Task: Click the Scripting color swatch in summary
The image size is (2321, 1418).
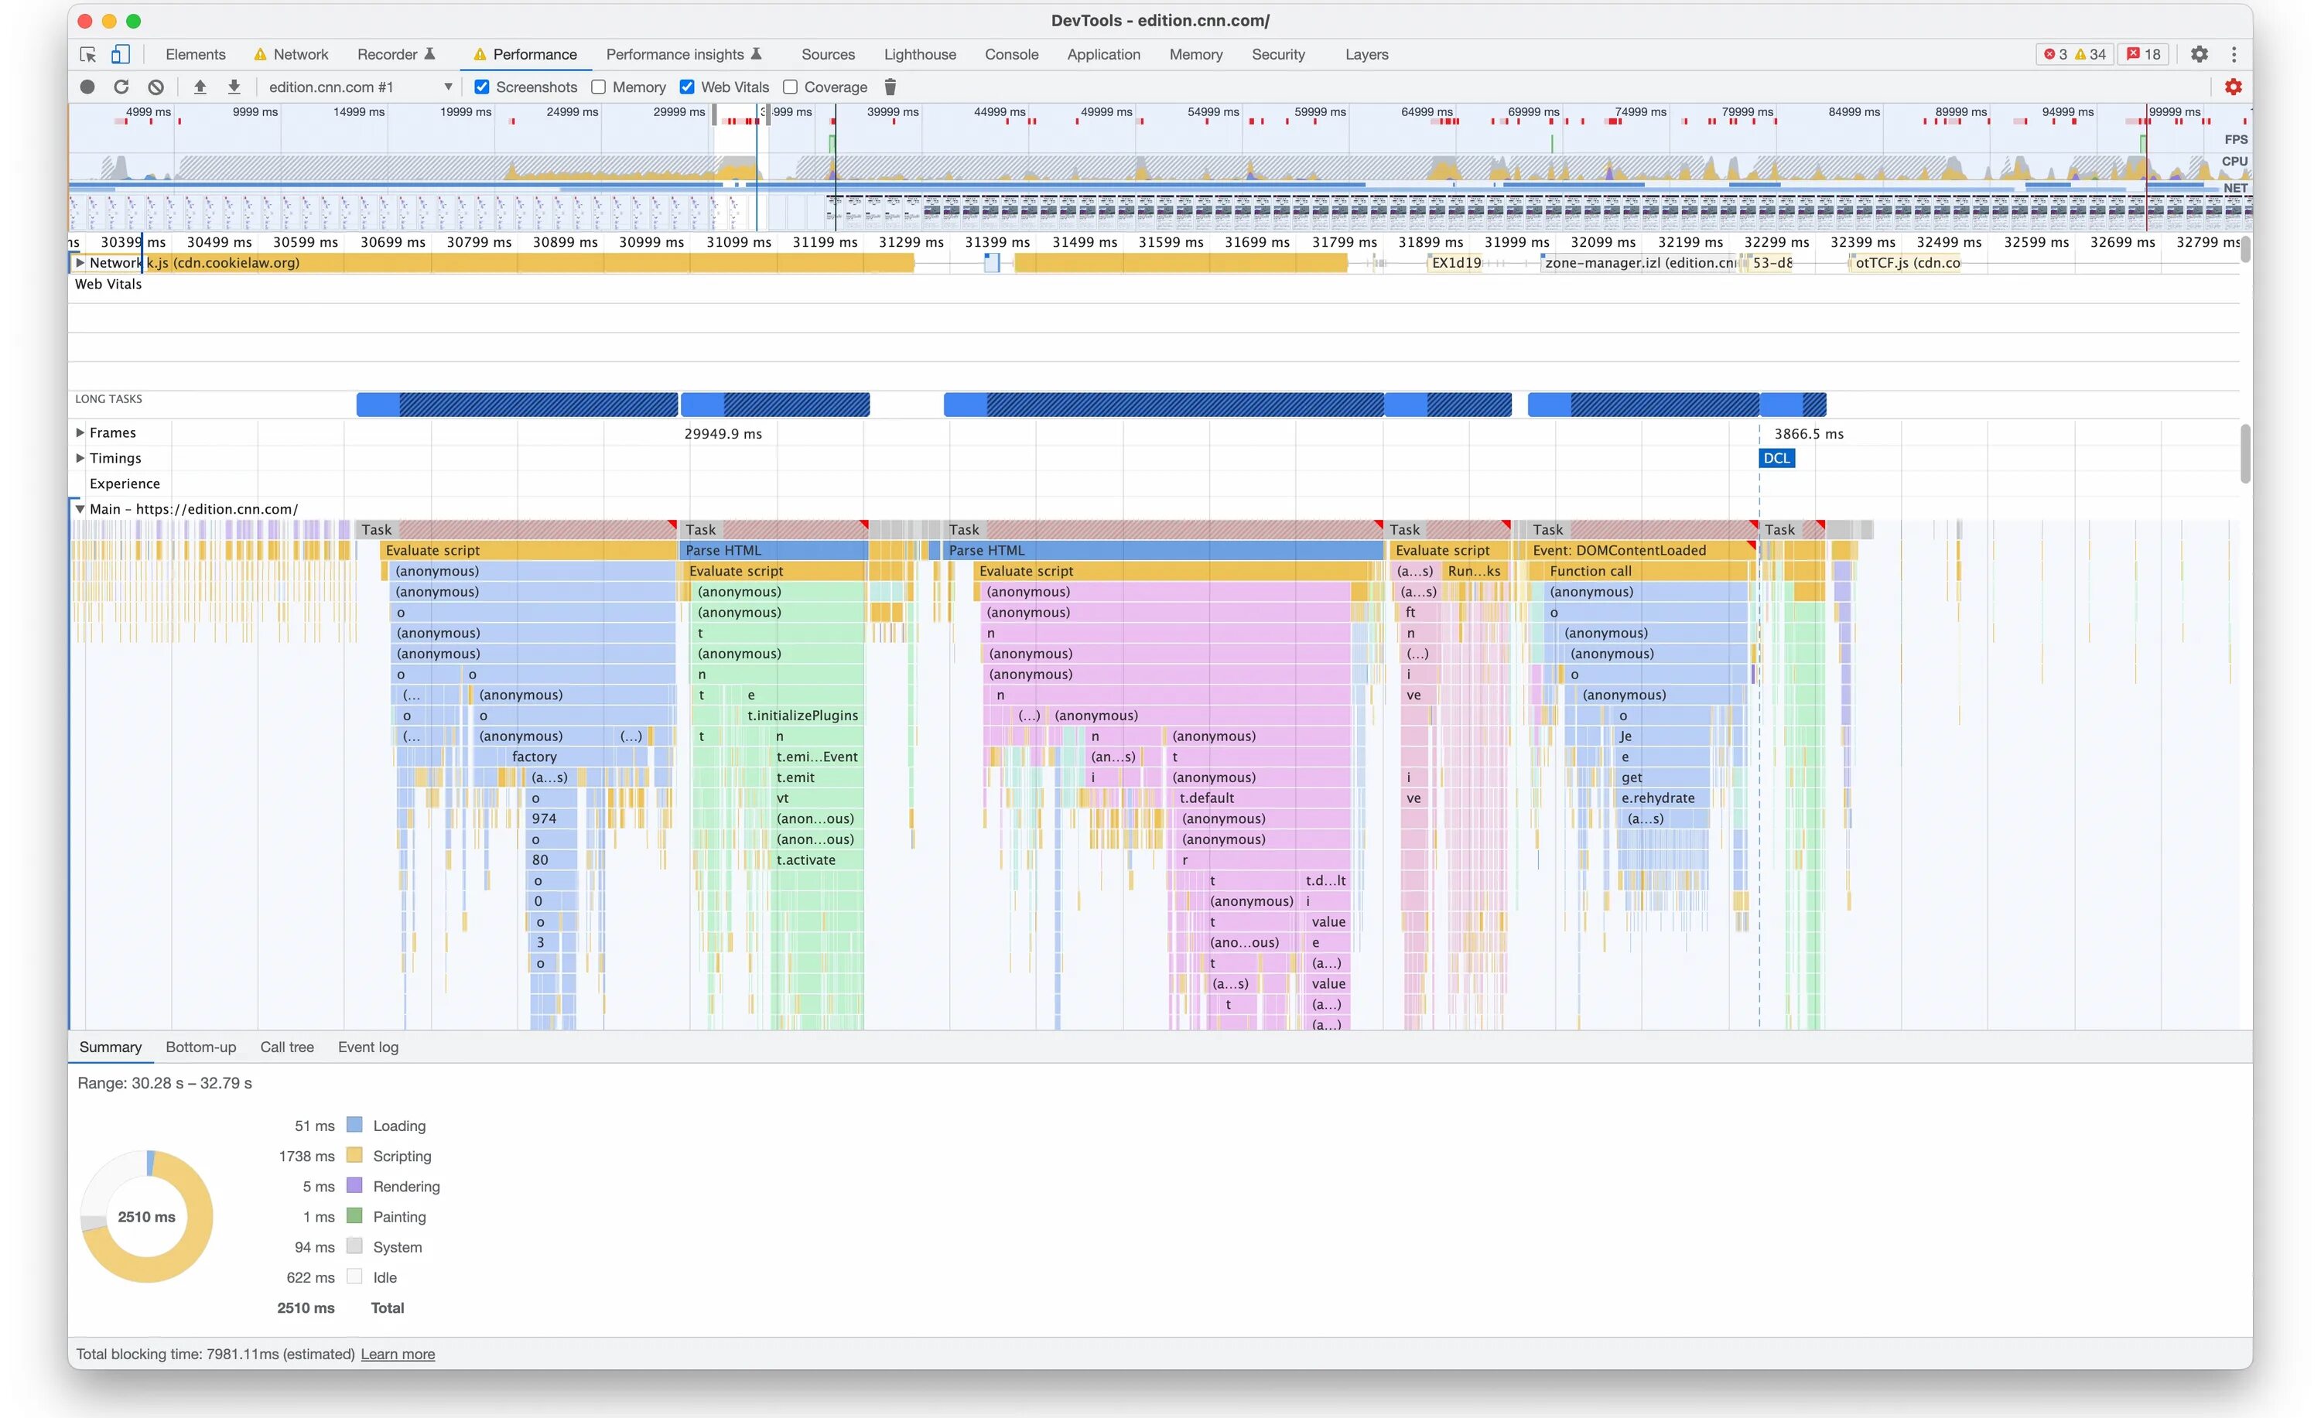Action: [354, 1155]
